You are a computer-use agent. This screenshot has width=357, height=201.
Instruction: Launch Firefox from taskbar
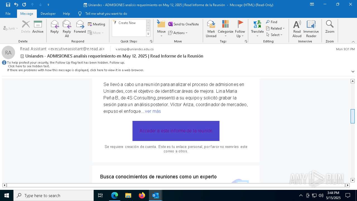[x=142, y=195]
